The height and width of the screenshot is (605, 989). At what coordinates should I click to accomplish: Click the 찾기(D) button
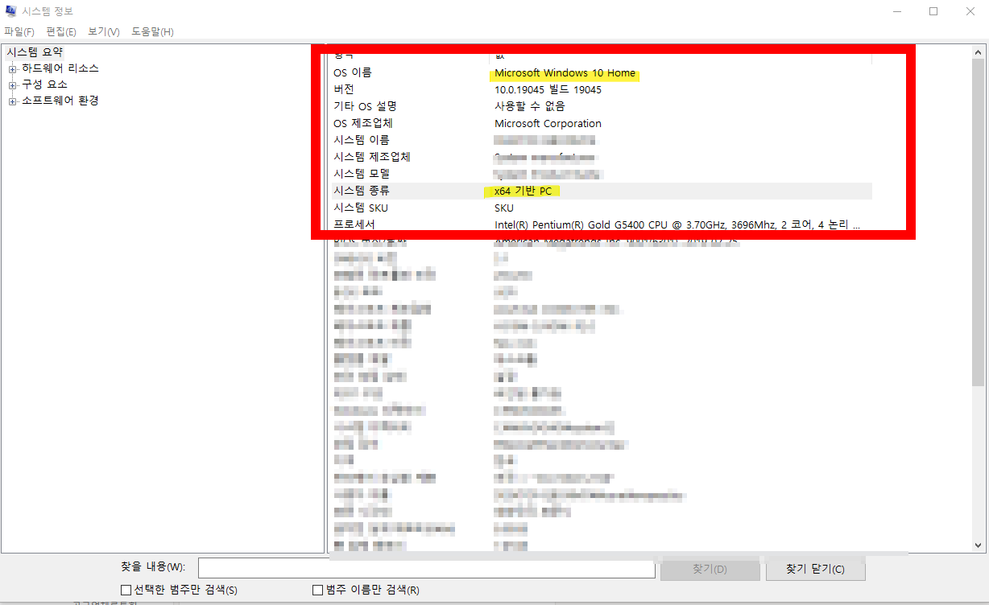(709, 568)
